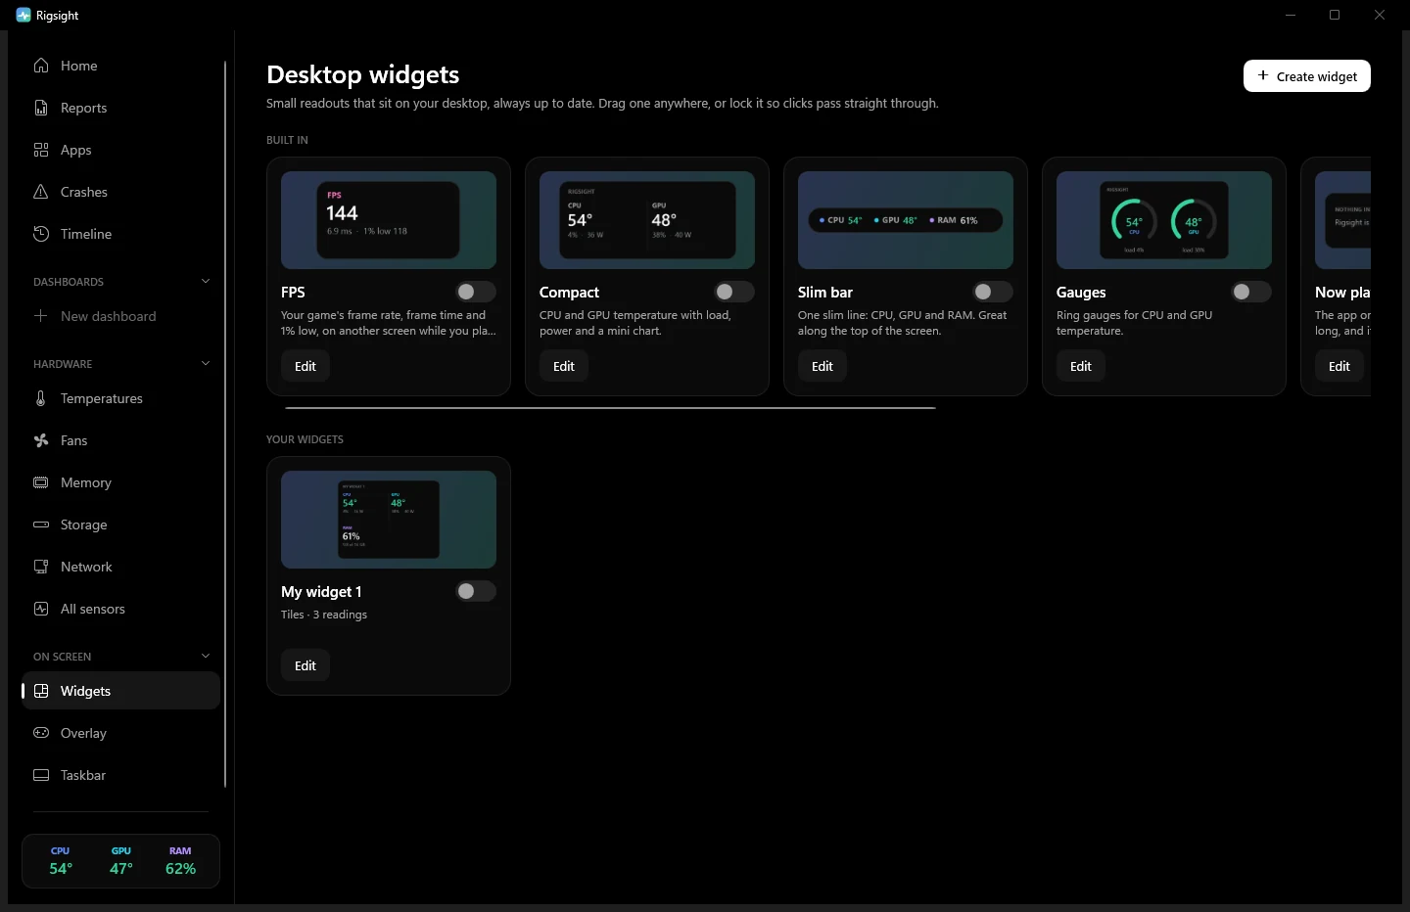Open the Overlay settings label
Screen dimensions: 1410x912
click(83, 733)
